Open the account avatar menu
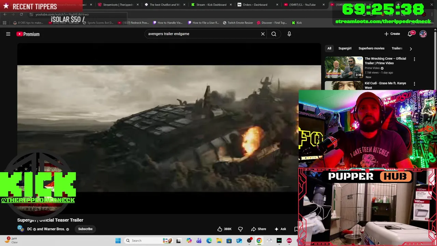Image resolution: width=437 pixels, height=246 pixels. 423,34
